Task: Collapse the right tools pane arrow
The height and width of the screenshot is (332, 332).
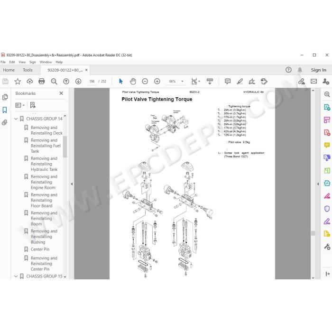Action: tap(318, 184)
